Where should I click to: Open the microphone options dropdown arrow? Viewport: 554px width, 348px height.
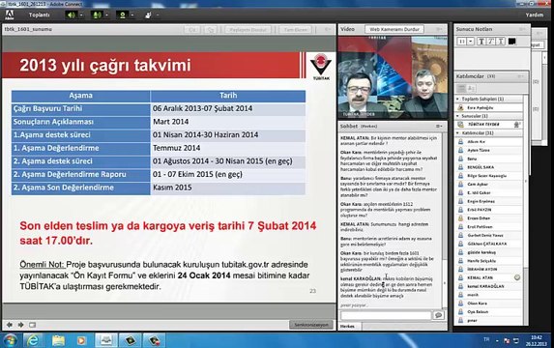106,14
